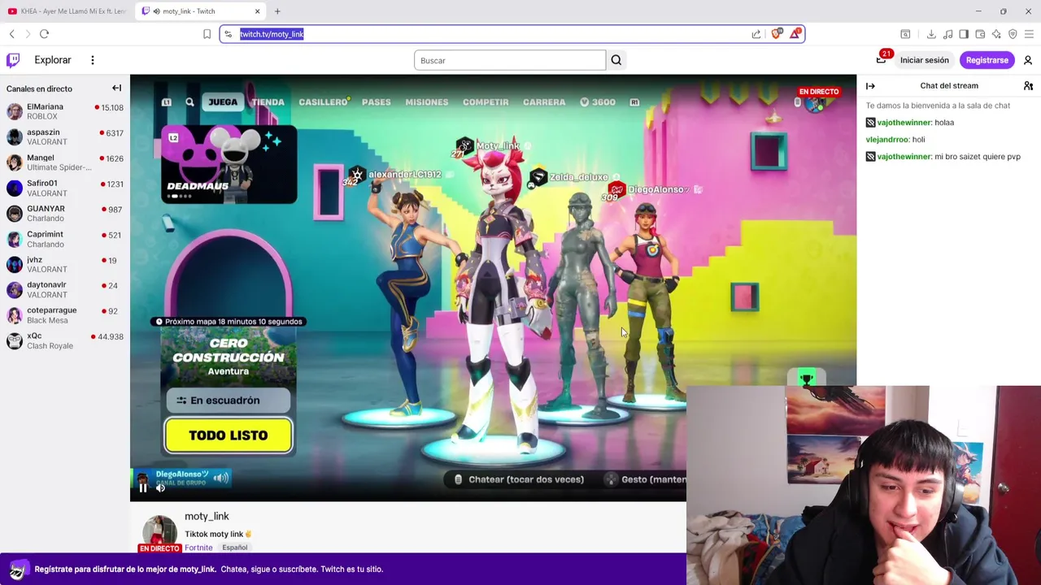Select Safiro01 channel row
Viewport: 1041px width, 585px height.
click(x=65, y=188)
